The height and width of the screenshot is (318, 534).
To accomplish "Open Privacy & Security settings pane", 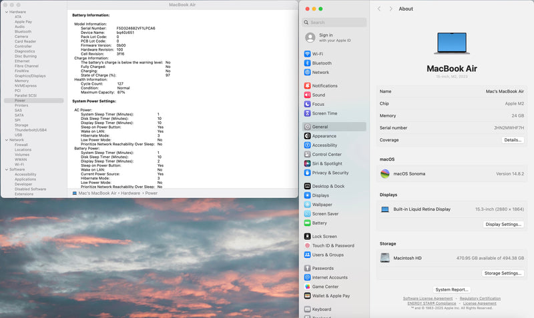I will [x=330, y=173].
